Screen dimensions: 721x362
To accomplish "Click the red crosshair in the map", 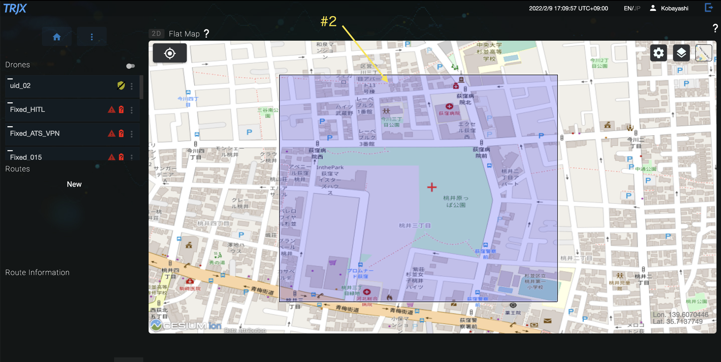I will pos(432,187).
